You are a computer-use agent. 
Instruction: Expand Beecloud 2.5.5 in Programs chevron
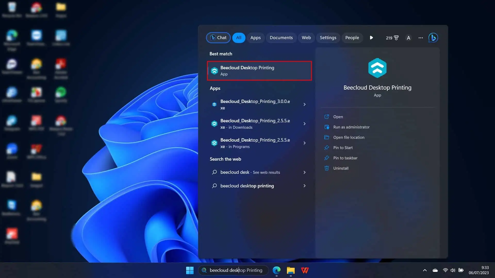(304, 143)
